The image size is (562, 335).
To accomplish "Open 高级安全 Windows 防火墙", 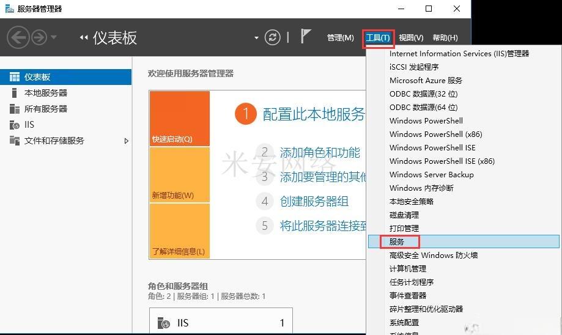I will 434,255.
